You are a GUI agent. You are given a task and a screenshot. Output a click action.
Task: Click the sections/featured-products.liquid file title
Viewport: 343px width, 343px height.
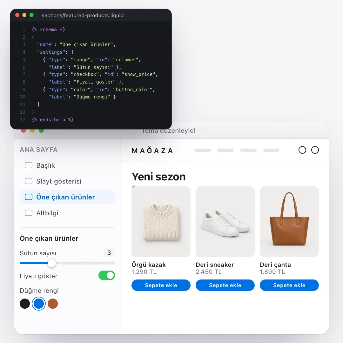83,15
